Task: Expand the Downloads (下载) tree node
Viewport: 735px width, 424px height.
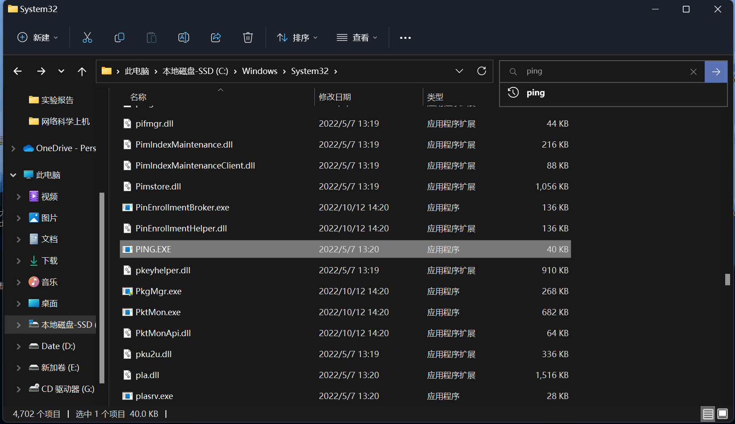Action: [x=19, y=261]
